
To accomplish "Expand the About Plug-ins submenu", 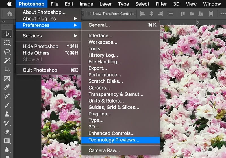I will pyautogui.click(x=75, y=19).
